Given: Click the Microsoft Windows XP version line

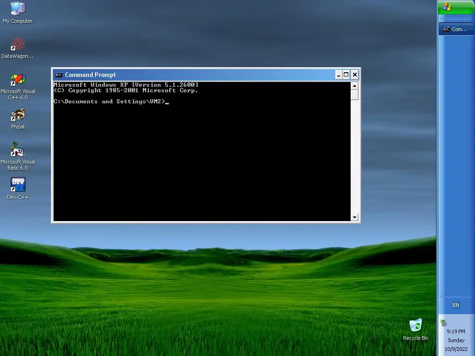Looking at the screenshot, I should [126, 85].
